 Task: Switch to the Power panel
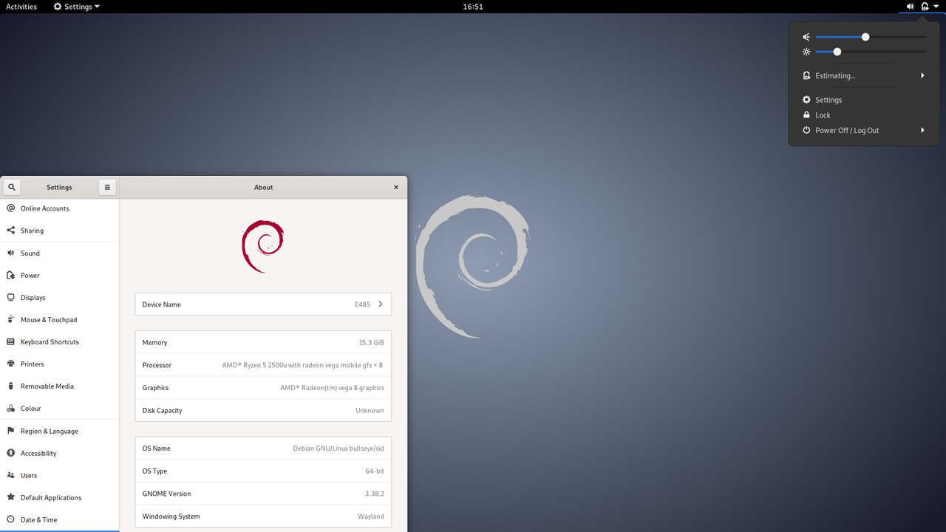[x=59, y=275]
